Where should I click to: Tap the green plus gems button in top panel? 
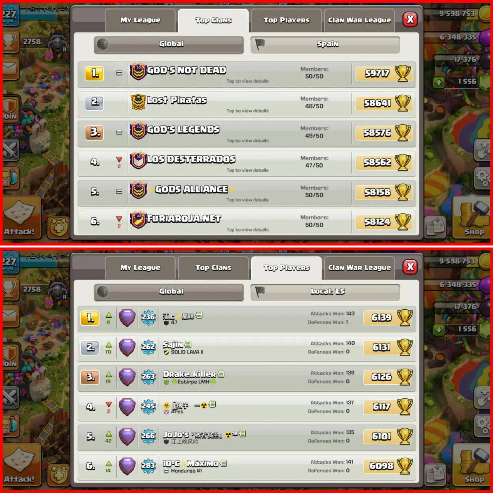439,82
